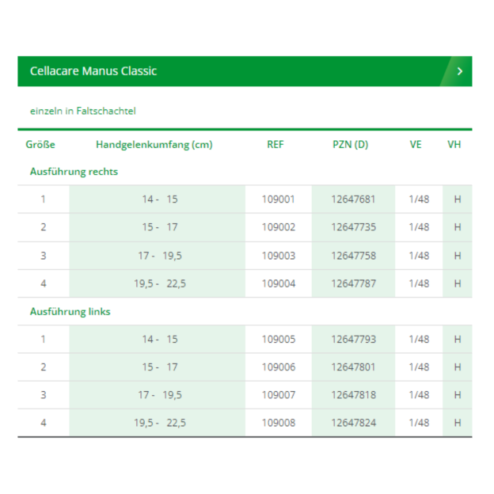
Task: Click size number 4 in row 109008
Action: click(x=44, y=423)
